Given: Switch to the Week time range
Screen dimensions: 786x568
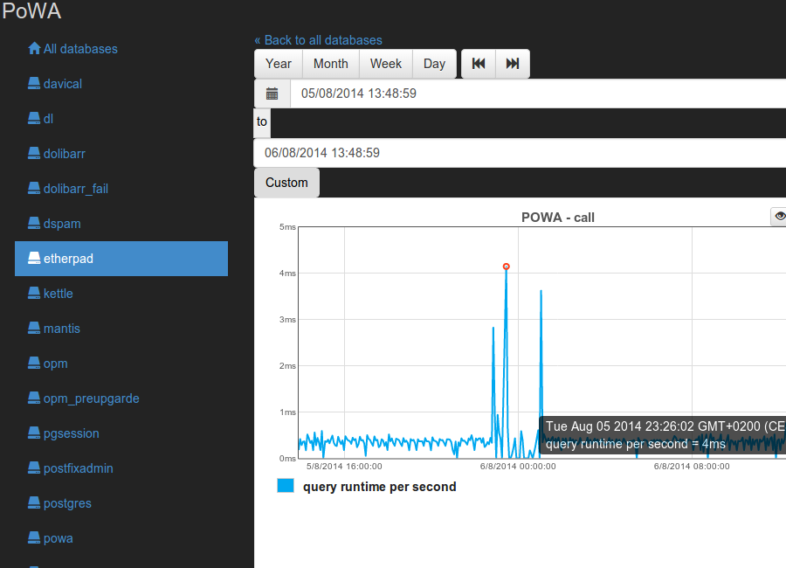Looking at the screenshot, I should coord(386,64).
